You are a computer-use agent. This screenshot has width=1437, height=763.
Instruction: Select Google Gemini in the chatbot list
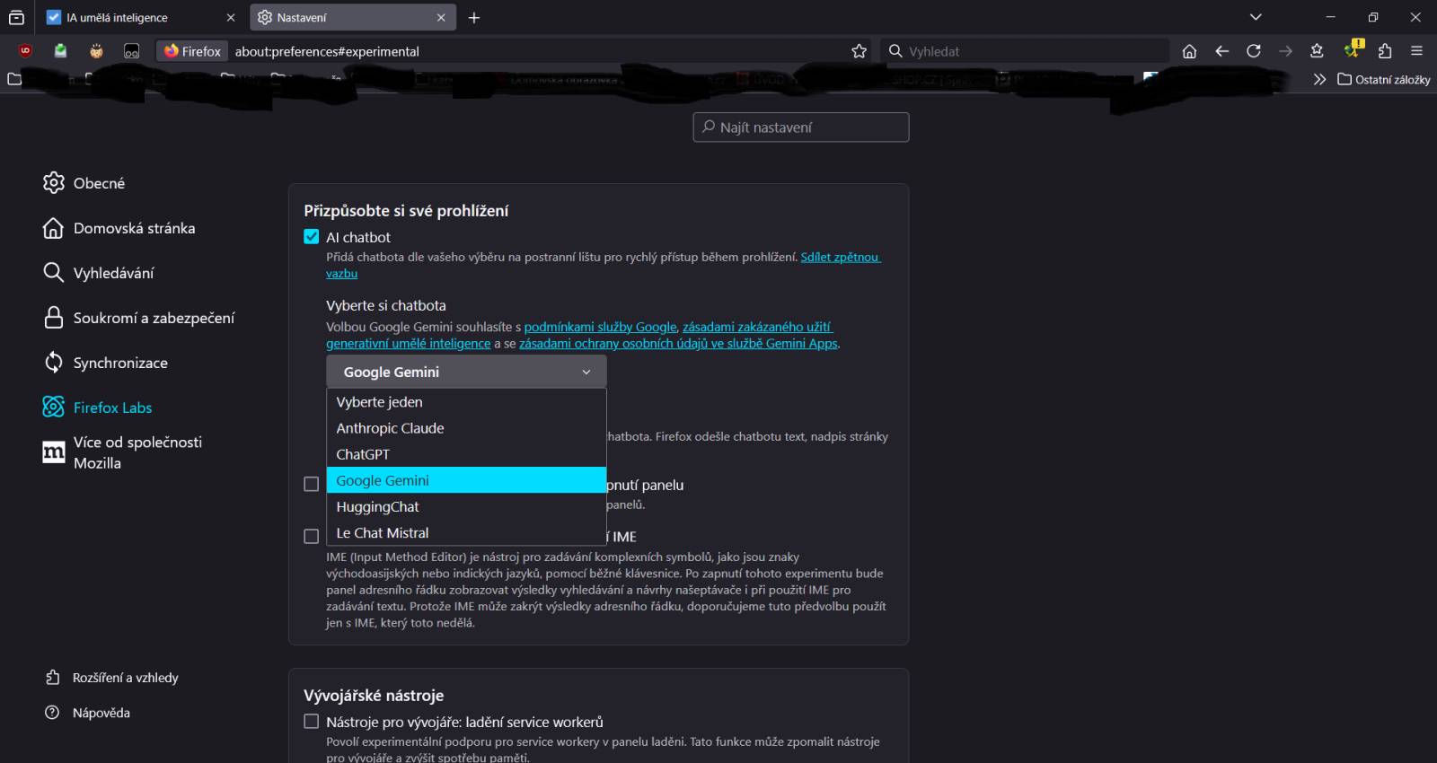point(466,480)
